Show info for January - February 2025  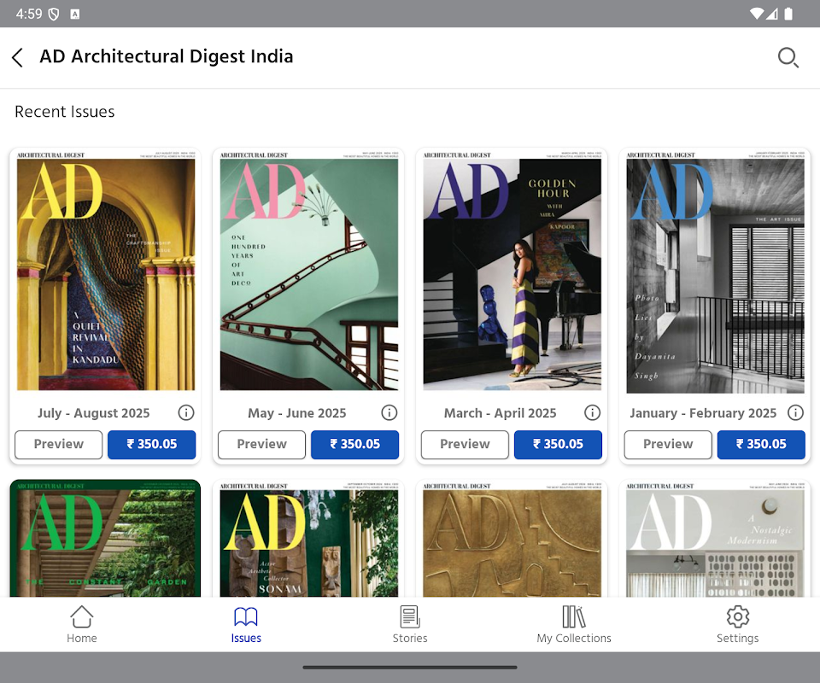[x=795, y=413]
